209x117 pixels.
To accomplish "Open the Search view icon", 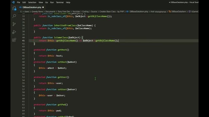I will coord(14,16).
